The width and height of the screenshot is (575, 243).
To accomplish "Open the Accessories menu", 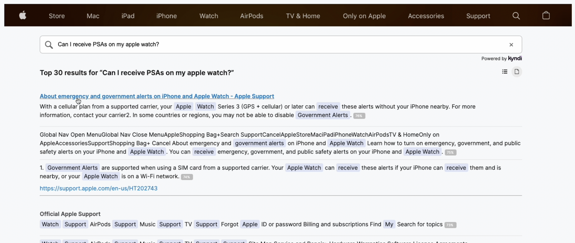I will [x=426, y=16].
